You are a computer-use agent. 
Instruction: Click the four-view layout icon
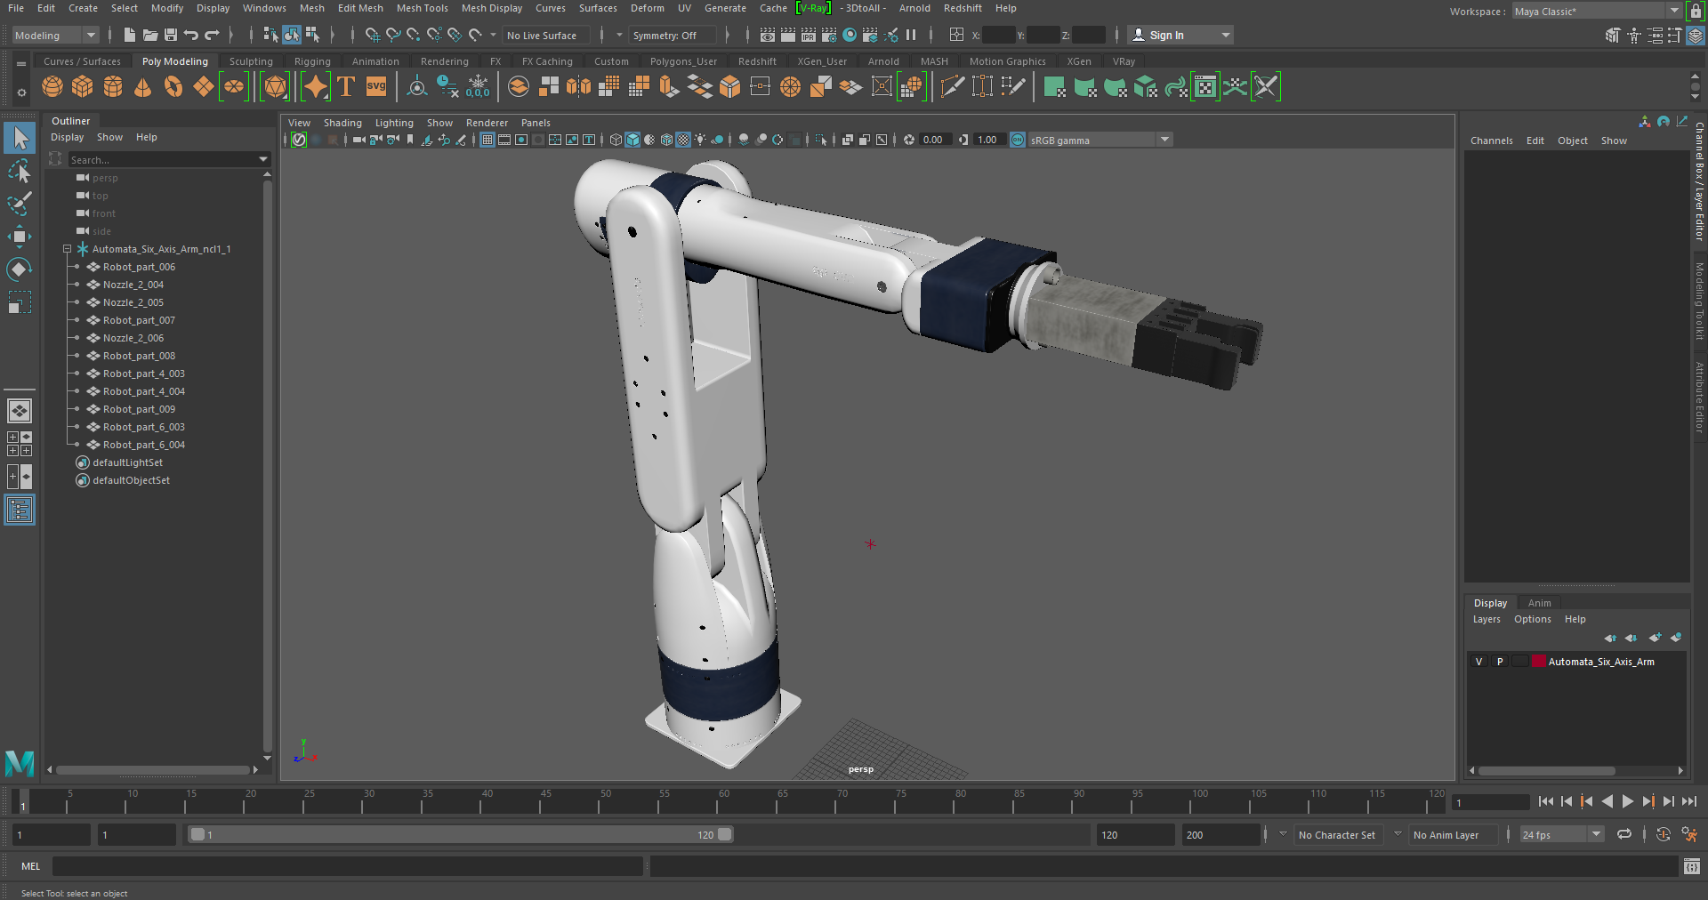coord(20,444)
